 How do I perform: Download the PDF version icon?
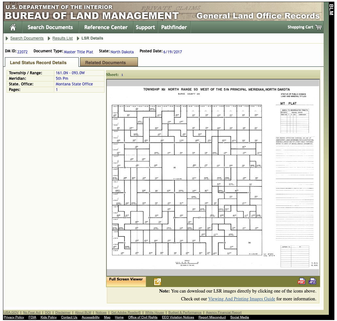(301, 281)
